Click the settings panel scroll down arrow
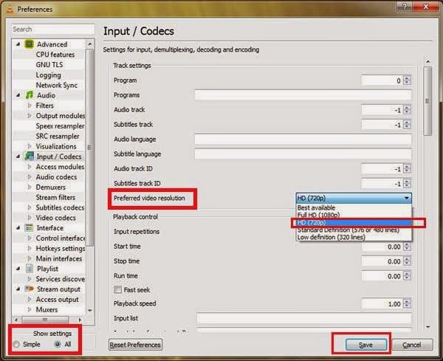The width and height of the screenshot is (443, 361). point(427,327)
